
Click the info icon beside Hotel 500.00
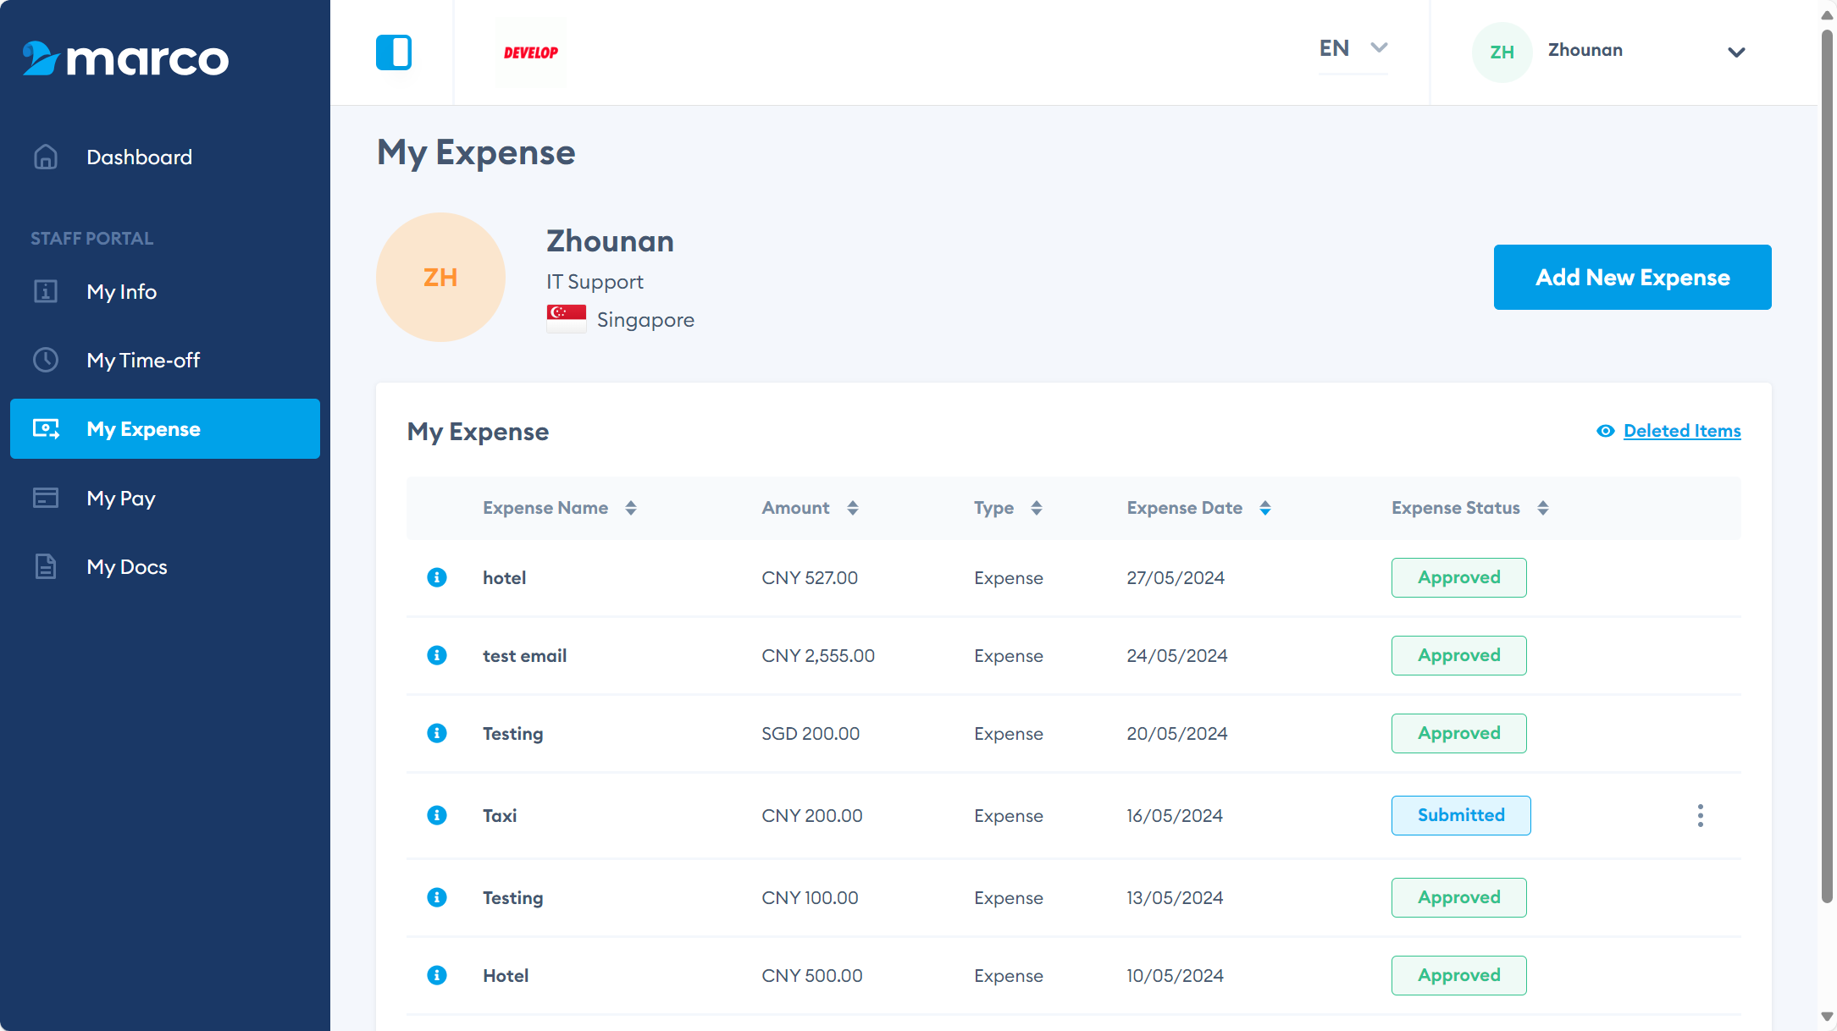tap(437, 975)
